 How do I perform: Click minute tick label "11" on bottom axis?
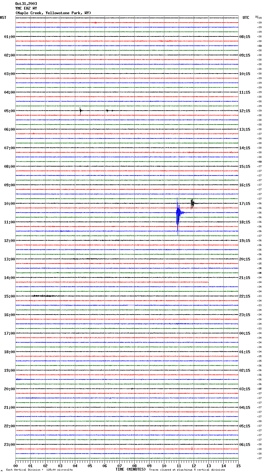(x=179, y=465)
